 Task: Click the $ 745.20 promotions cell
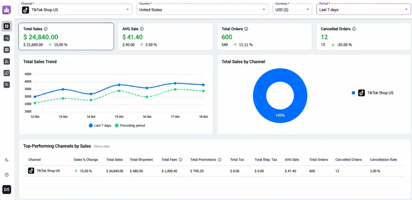coord(197,171)
